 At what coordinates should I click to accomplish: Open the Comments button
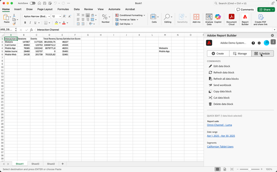(x=245, y=10)
